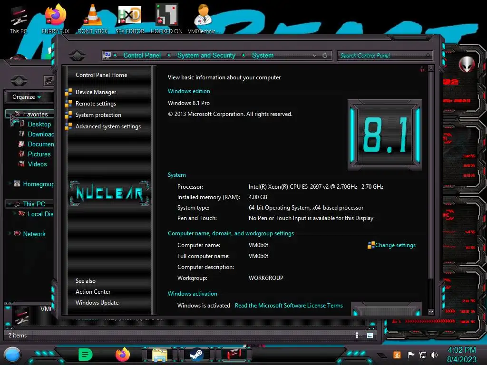Click the Alienware head gadget icon
The width and height of the screenshot is (487, 365).
(467, 64)
